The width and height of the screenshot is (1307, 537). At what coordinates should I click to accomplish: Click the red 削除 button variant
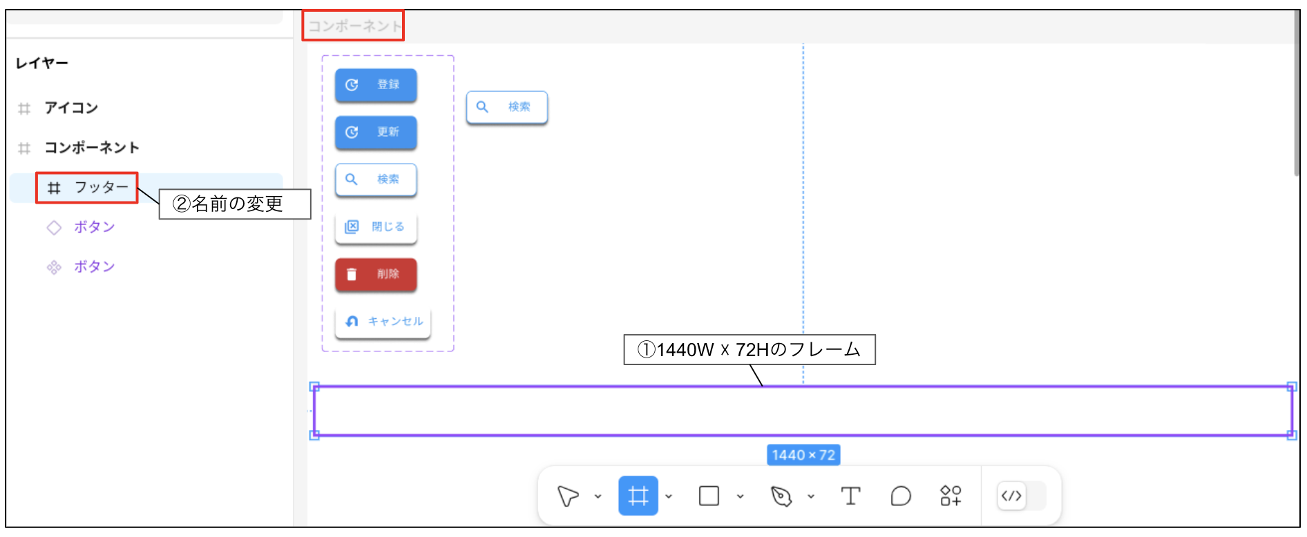[376, 275]
